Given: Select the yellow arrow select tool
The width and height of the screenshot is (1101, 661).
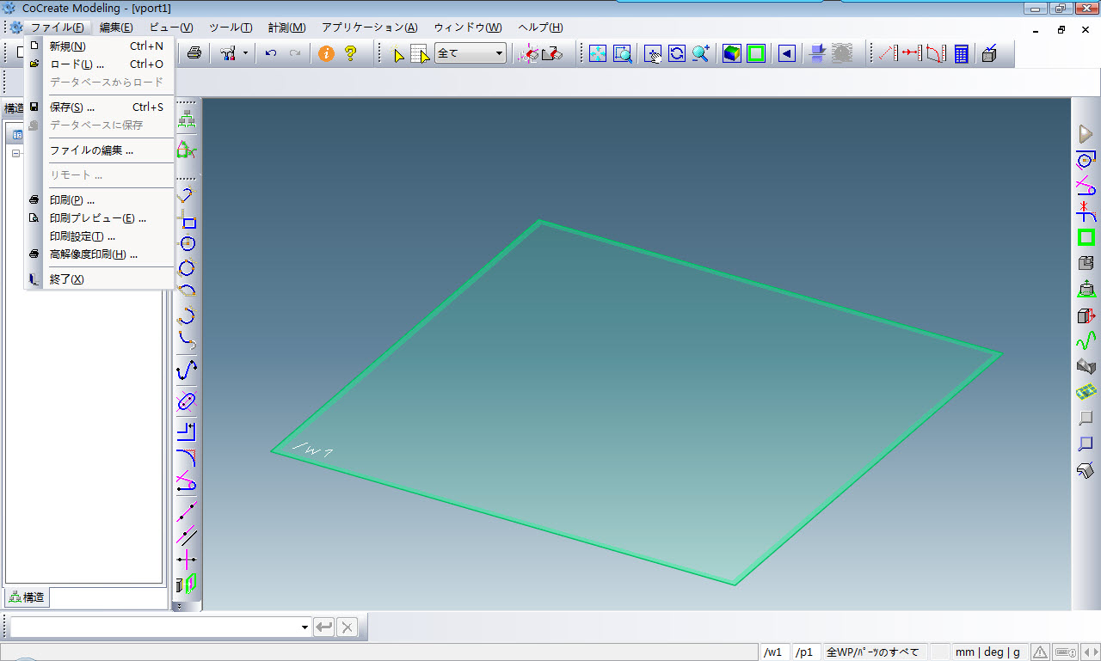Looking at the screenshot, I should [x=398, y=53].
